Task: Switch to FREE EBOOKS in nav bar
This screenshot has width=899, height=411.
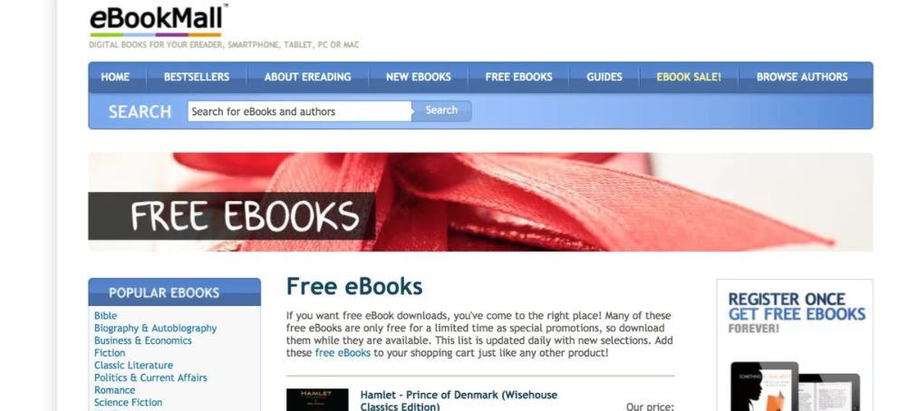Action: (x=519, y=77)
